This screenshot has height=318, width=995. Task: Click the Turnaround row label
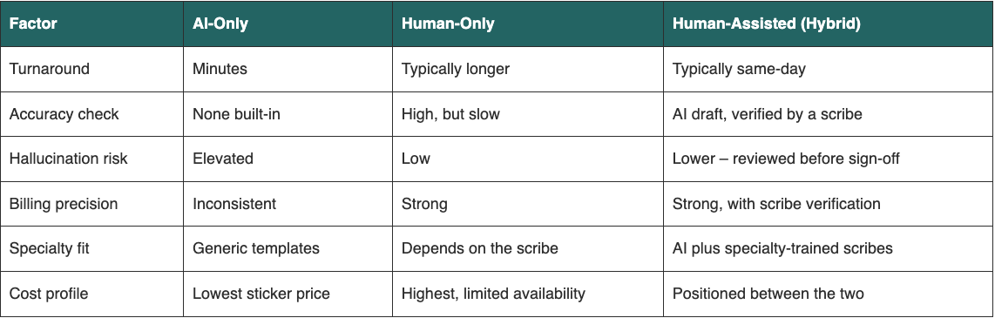click(x=50, y=69)
